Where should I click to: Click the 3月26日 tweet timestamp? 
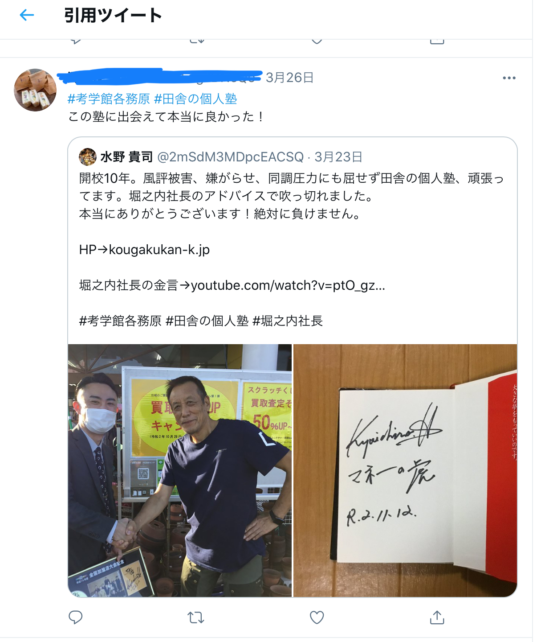point(289,78)
